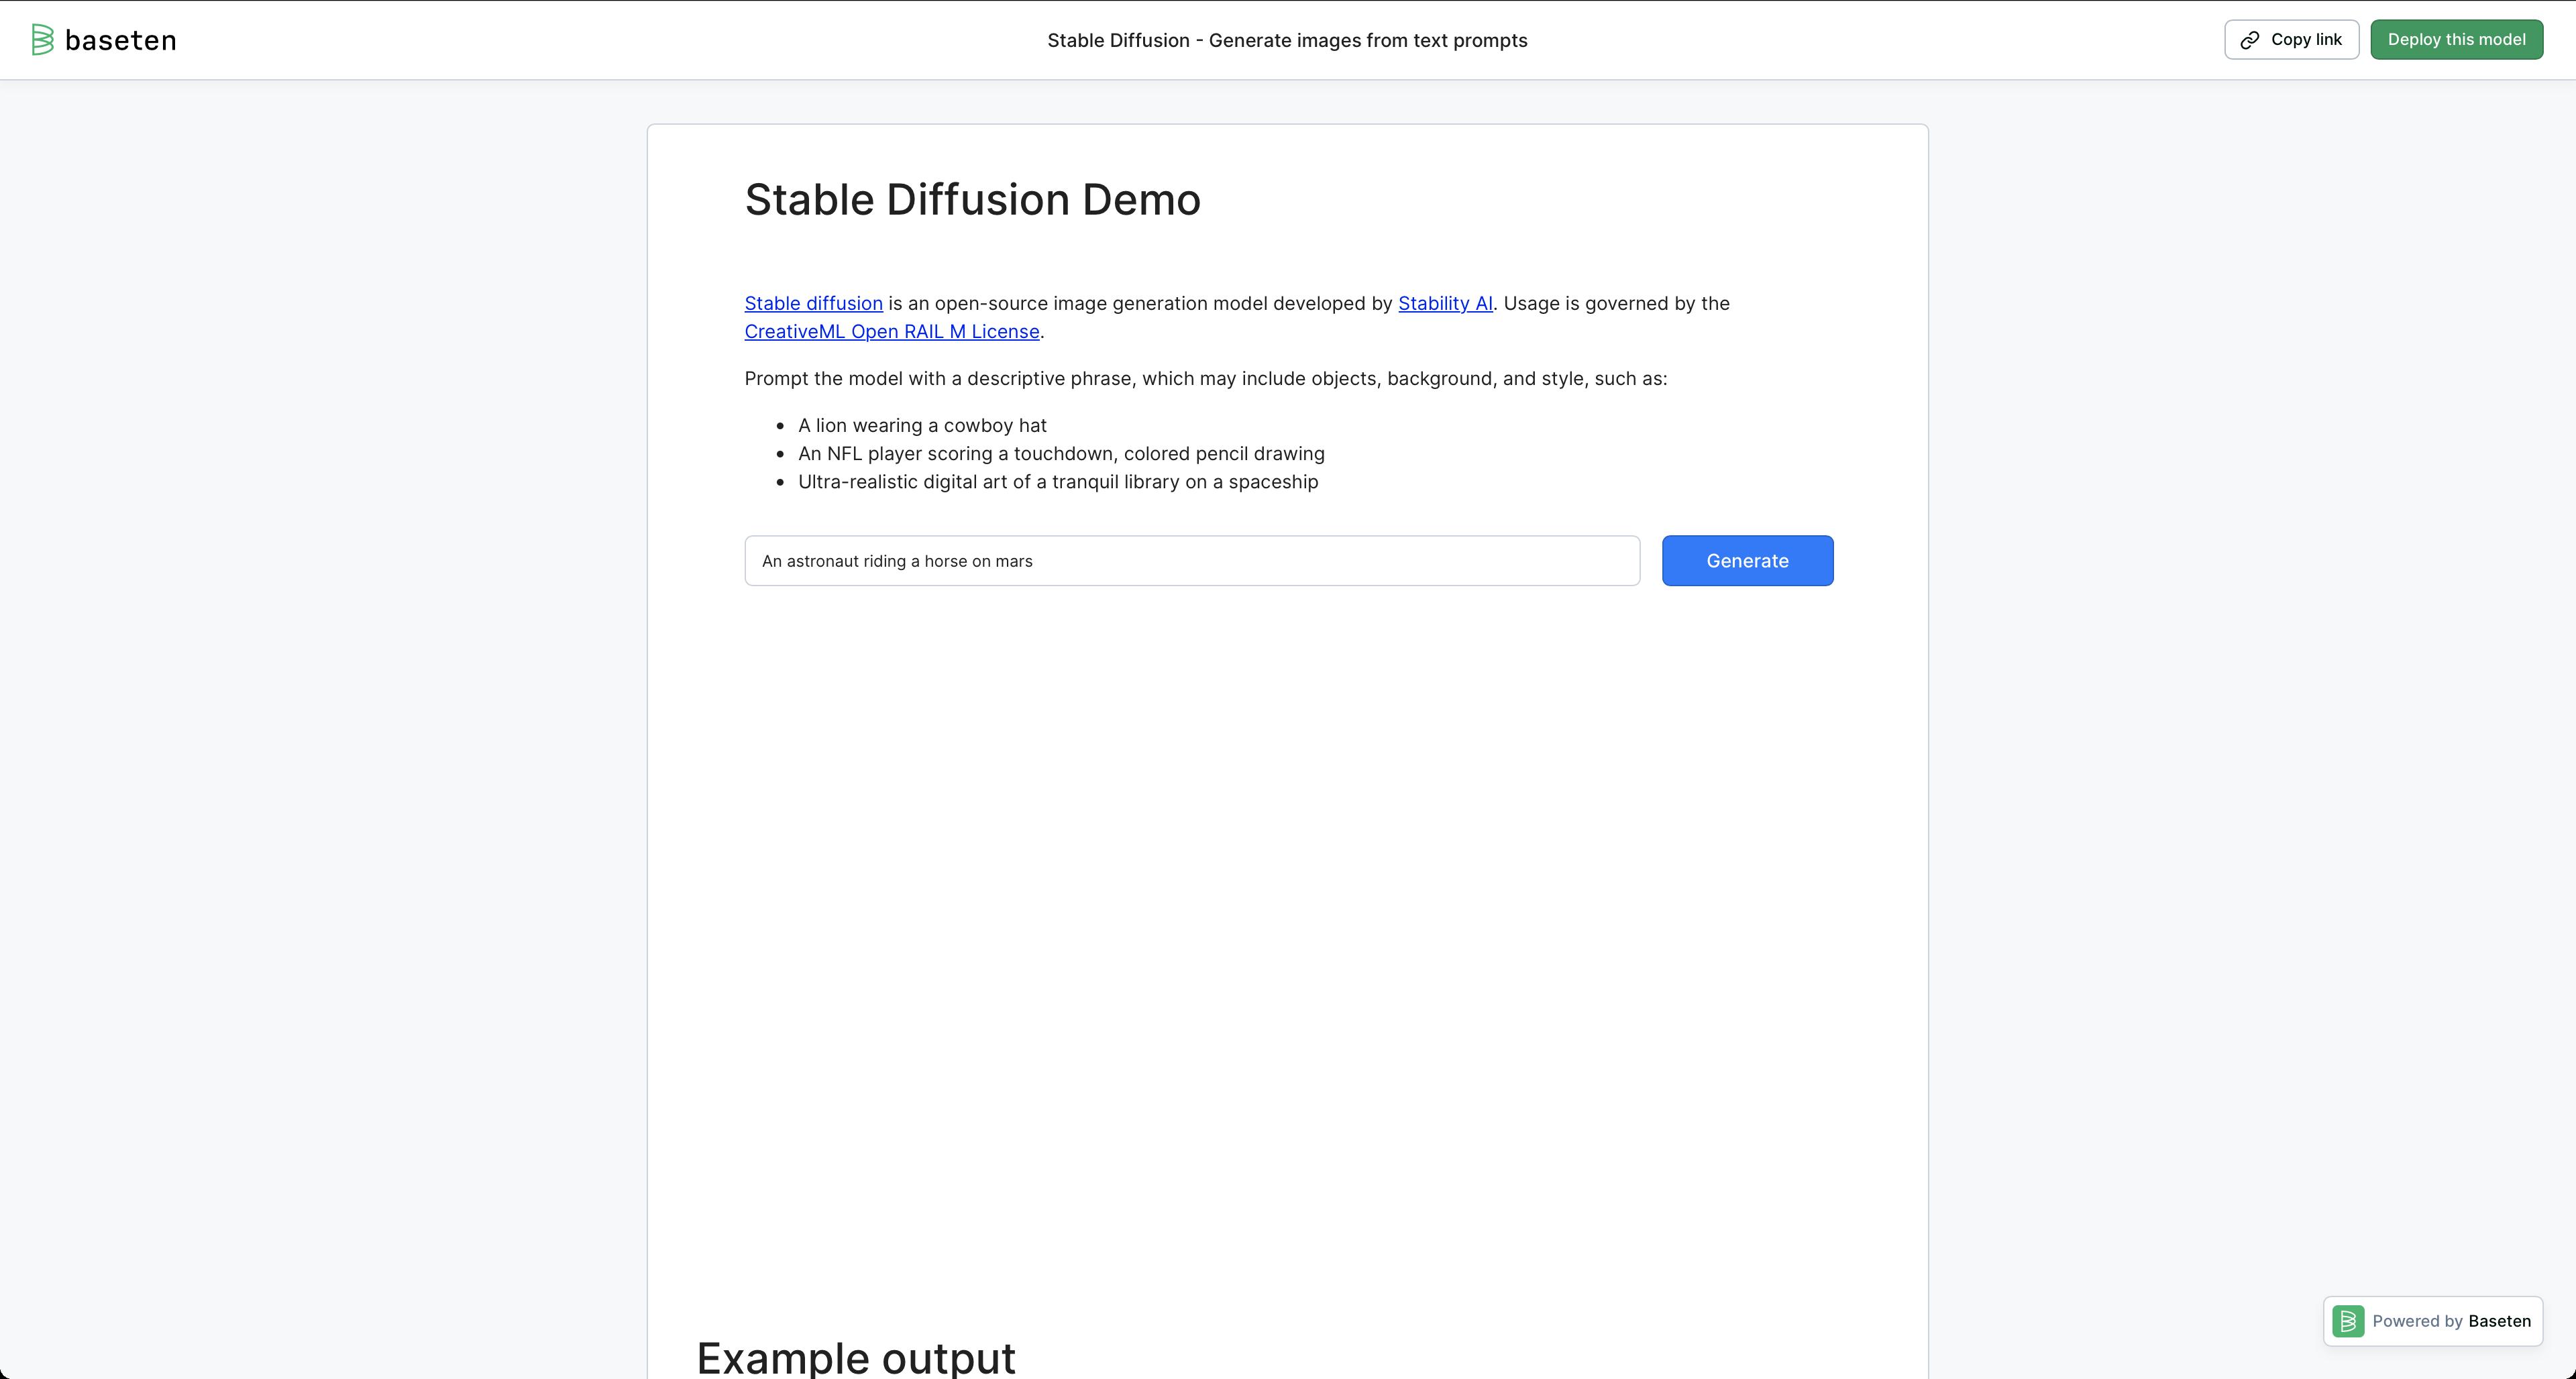Click the NFL player touchdown example bullet
Viewport: 2576px width, 1379px height.
[1060, 453]
